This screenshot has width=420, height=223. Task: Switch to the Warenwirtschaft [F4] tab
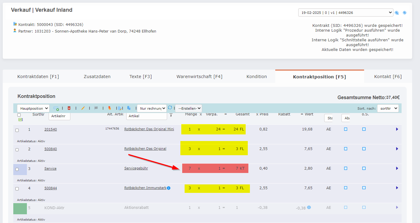coord(200,76)
